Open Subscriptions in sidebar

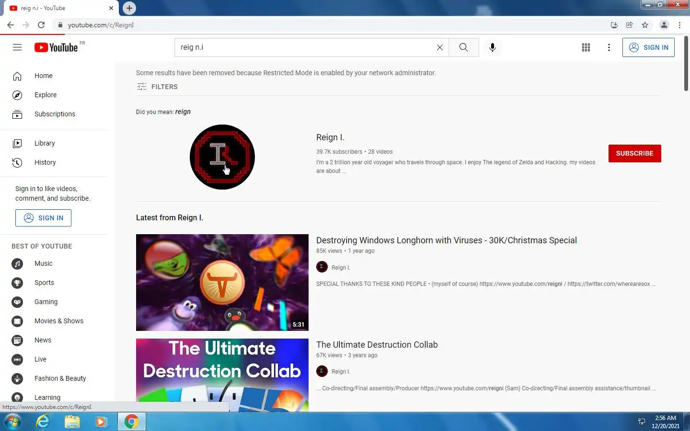point(54,114)
